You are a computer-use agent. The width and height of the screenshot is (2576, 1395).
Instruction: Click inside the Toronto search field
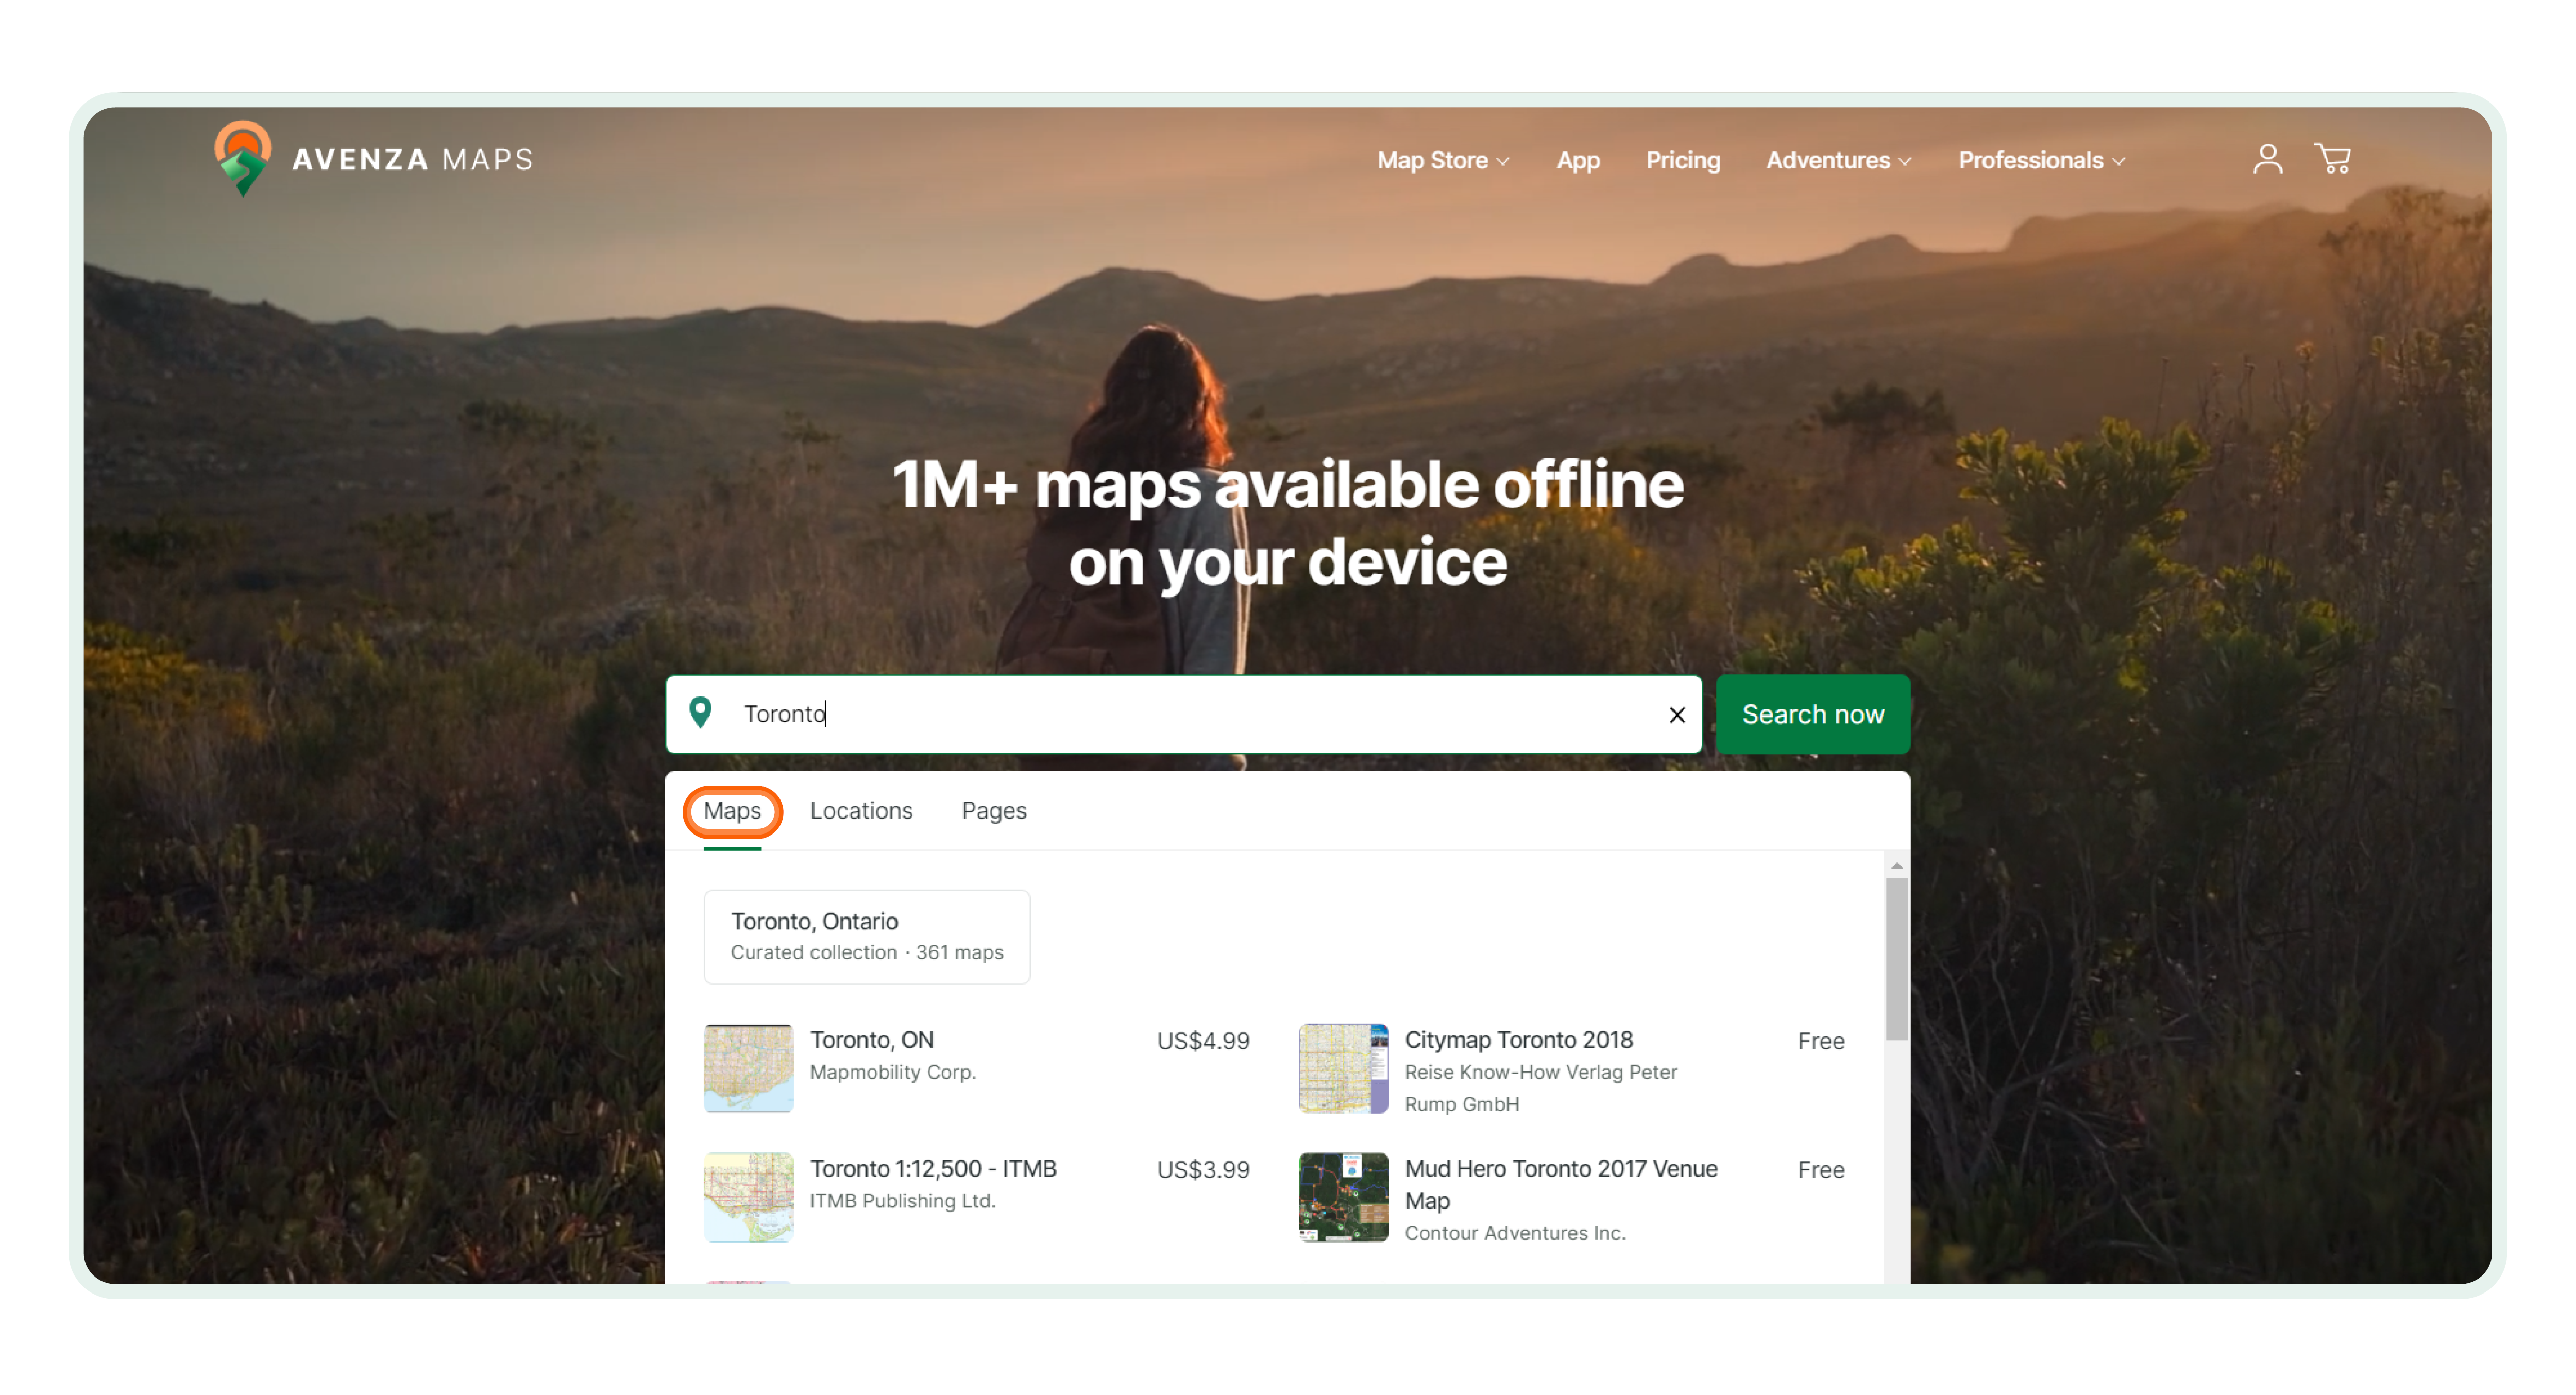pos(1183,714)
